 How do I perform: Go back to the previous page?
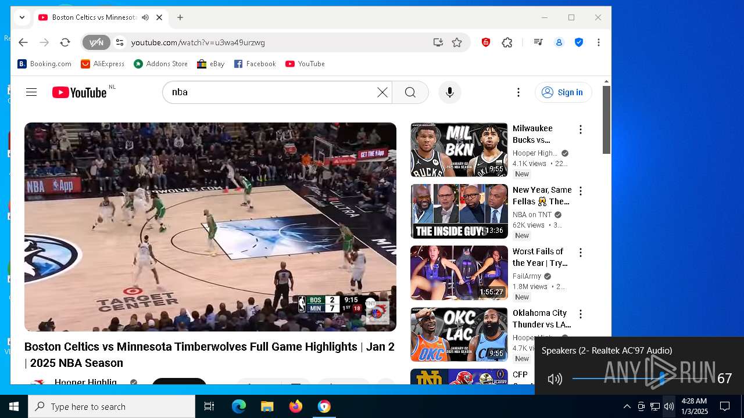[23, 42]
